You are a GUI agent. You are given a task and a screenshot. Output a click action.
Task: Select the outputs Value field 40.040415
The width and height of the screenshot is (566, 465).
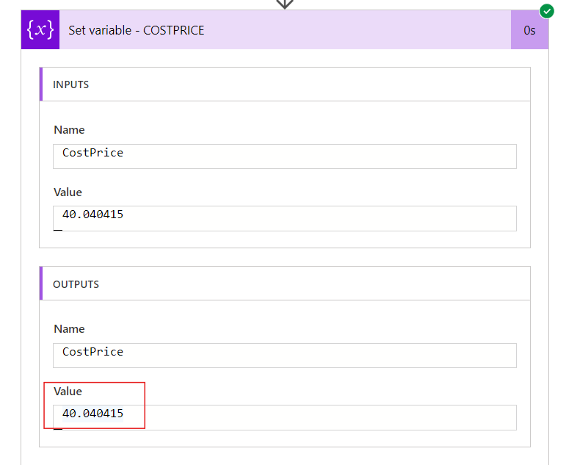tap(285, 418)
